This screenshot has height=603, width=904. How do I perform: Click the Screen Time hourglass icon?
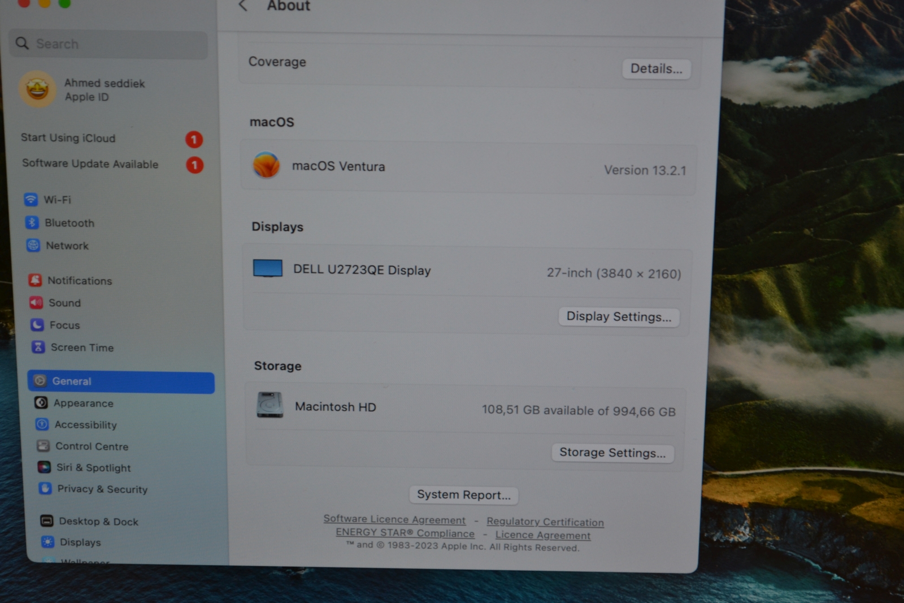click(x=38, y=347)
